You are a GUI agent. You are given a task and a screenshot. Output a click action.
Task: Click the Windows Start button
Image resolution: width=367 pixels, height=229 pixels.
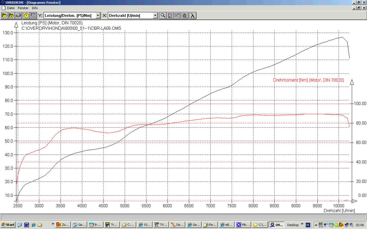pyautogui.click(x=8, y=225)
